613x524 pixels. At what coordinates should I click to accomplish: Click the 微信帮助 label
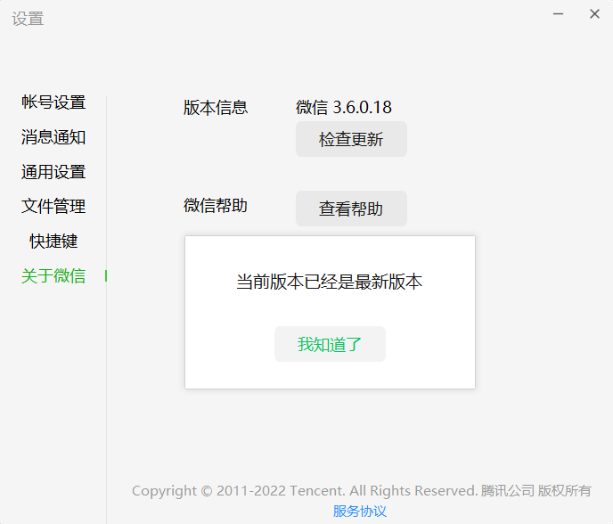click(216, 206)
